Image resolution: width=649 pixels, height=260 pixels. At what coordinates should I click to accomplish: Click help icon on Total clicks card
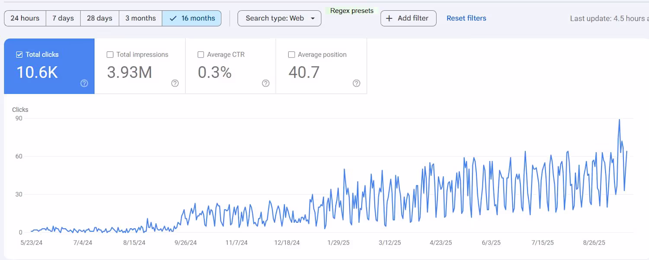(x=84, y=83)
